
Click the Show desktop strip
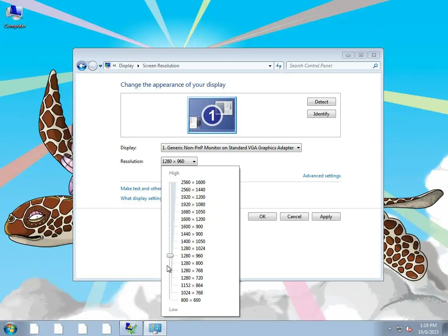pos(445,329)
